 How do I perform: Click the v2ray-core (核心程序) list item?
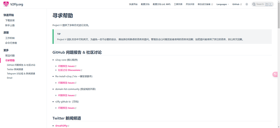[x=67, y=60]
